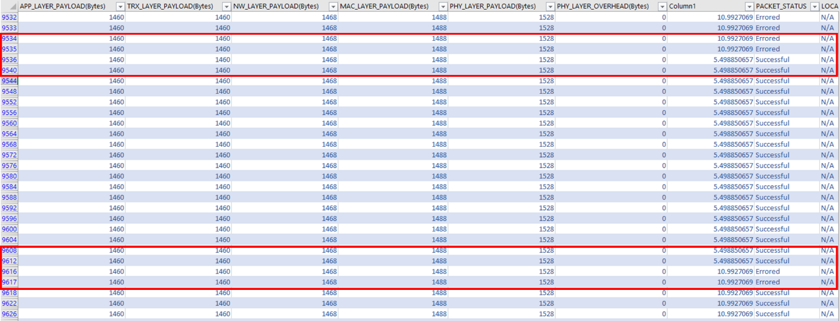Click the PHY_LAYER_PAYLOAD filter dropdown button
The image size is (840, 321).
[550, 6]
